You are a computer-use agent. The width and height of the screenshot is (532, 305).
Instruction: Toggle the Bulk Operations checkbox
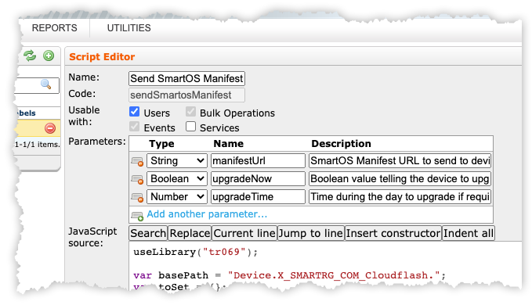pos(190,112)
